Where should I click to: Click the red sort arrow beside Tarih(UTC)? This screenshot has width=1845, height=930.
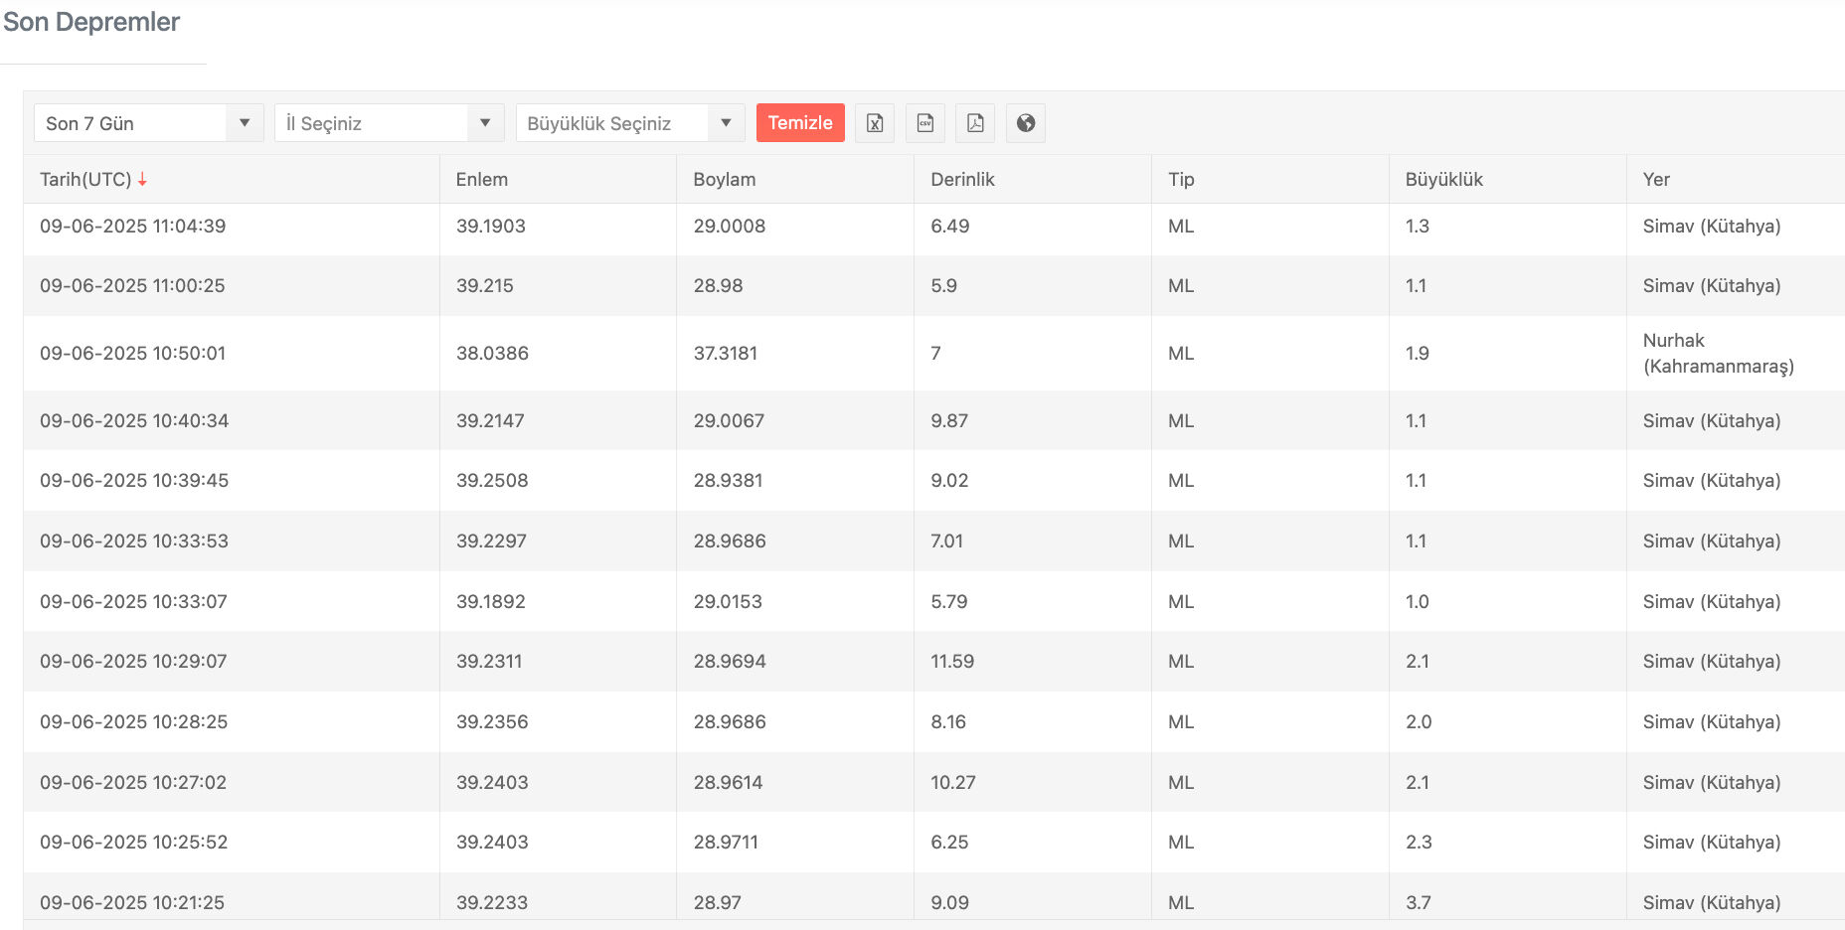click(x=142, y=180)
